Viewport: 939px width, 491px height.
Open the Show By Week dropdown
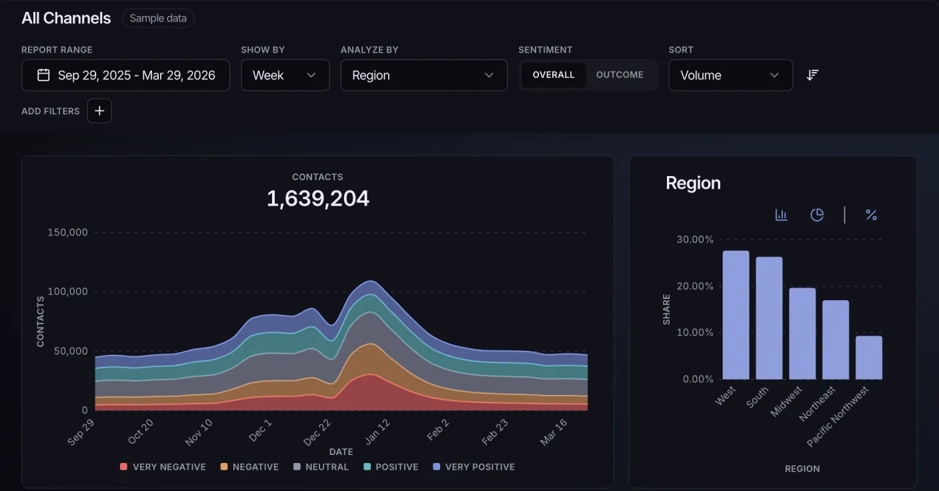pyautogui.click(x=285, y=75)
